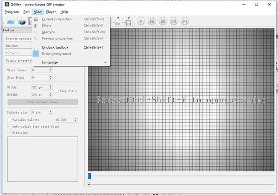Jump to the previous frame icon

(174, 21)
